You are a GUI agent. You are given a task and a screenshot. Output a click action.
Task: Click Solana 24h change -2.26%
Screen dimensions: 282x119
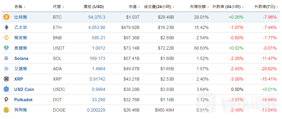[x=237, y=58]
